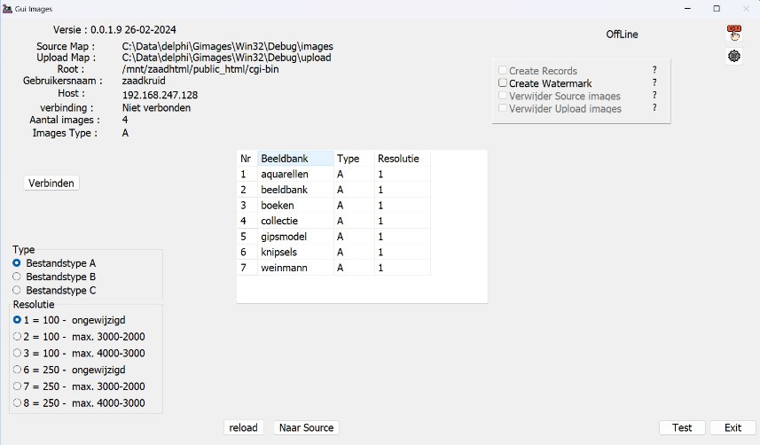This screenshot has width=760, height=445.
Task: Click the red hand-pointer icon
Action: [734, 33]
